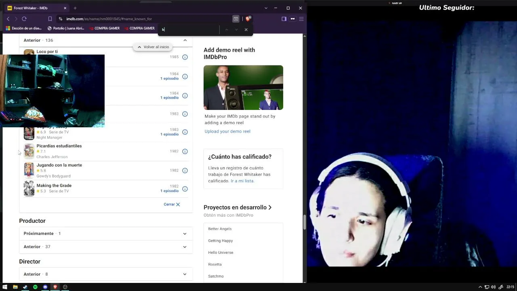Go back with the browser back arrow
The image size is (517, 291).
(8, 19)
